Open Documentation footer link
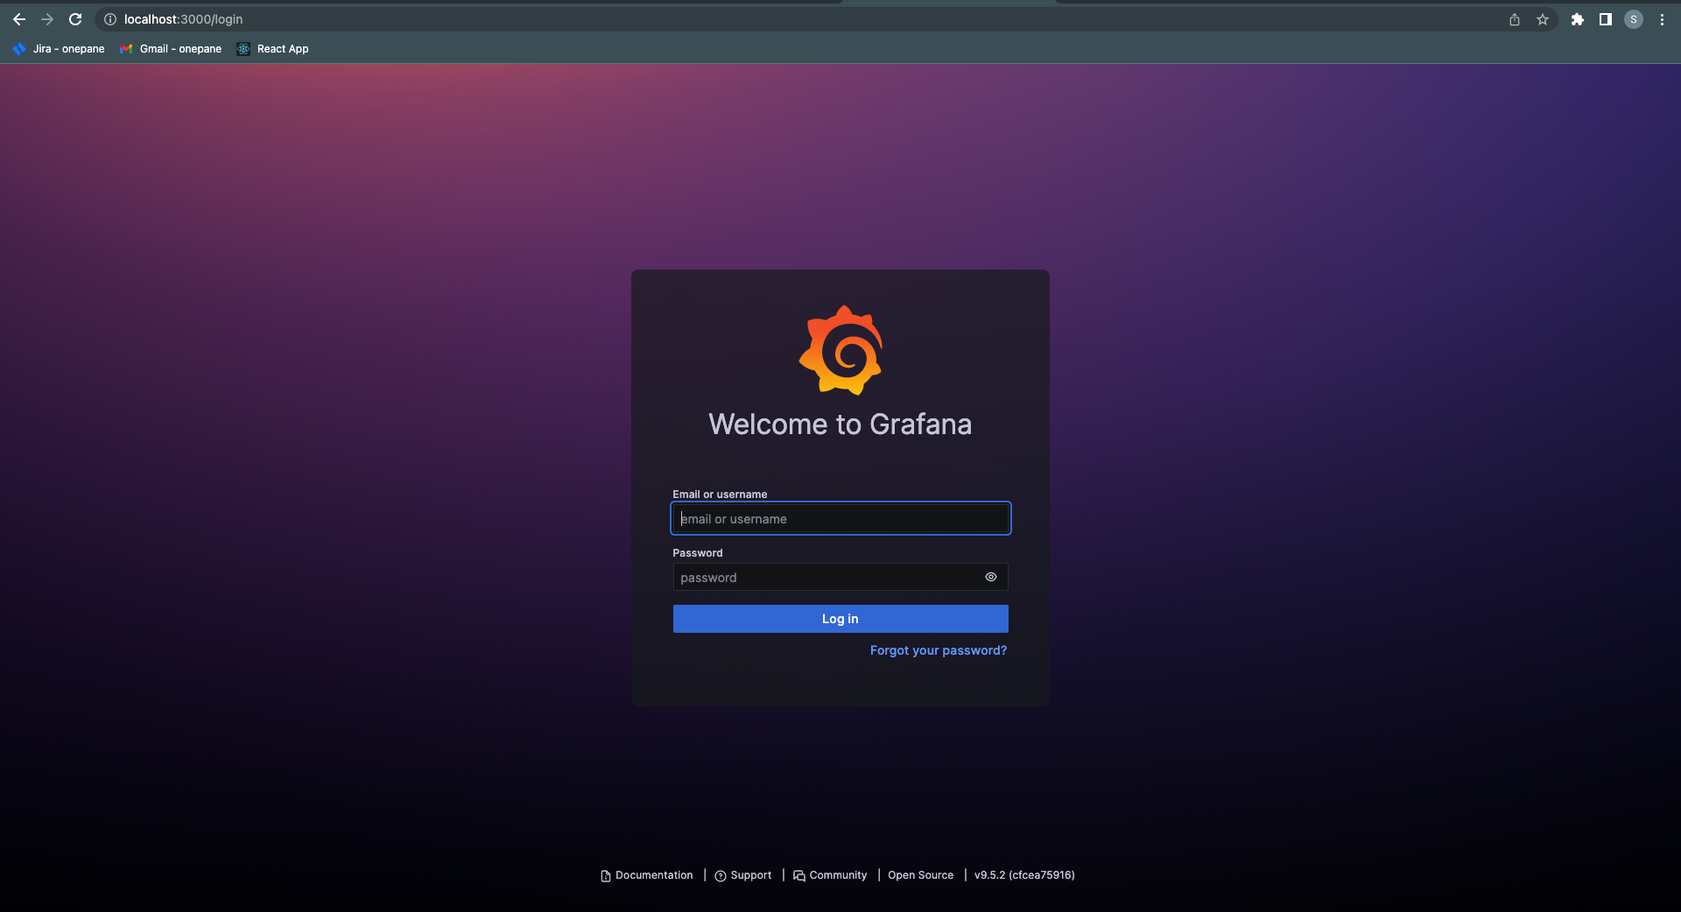This screenshot has width=1681, height=912. [647, 875]
